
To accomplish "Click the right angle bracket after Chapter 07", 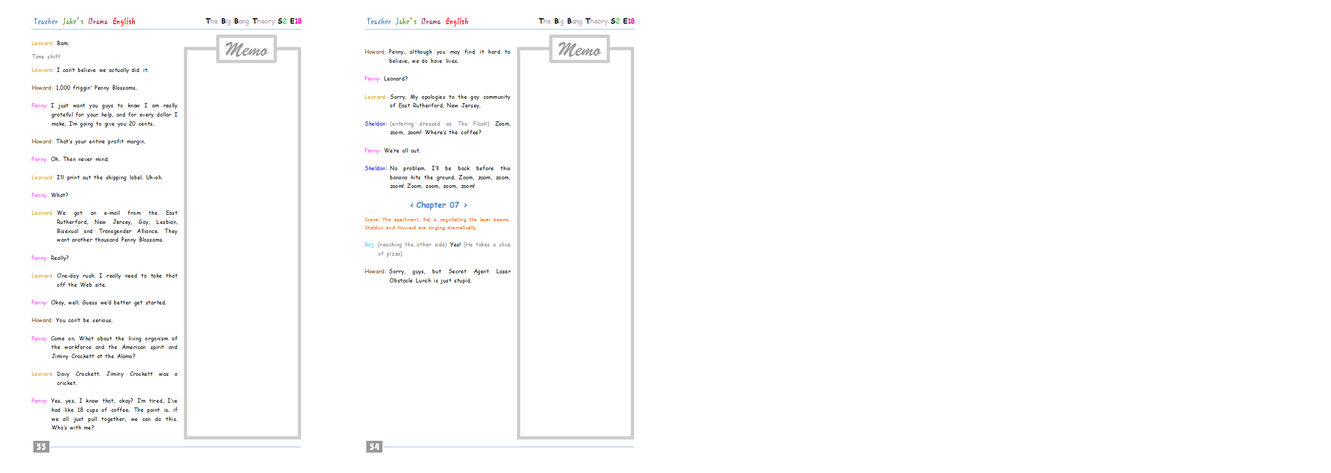I will coord(465,205).
